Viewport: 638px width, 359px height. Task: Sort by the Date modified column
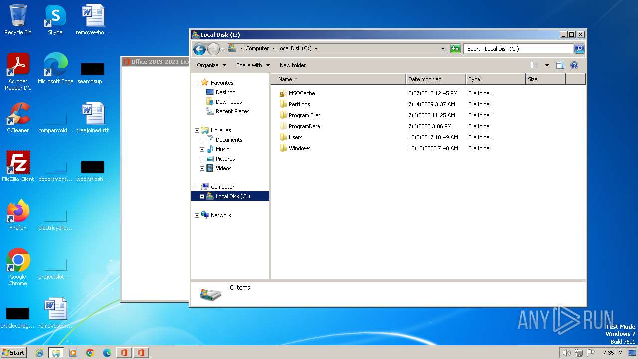pos(436,79)
